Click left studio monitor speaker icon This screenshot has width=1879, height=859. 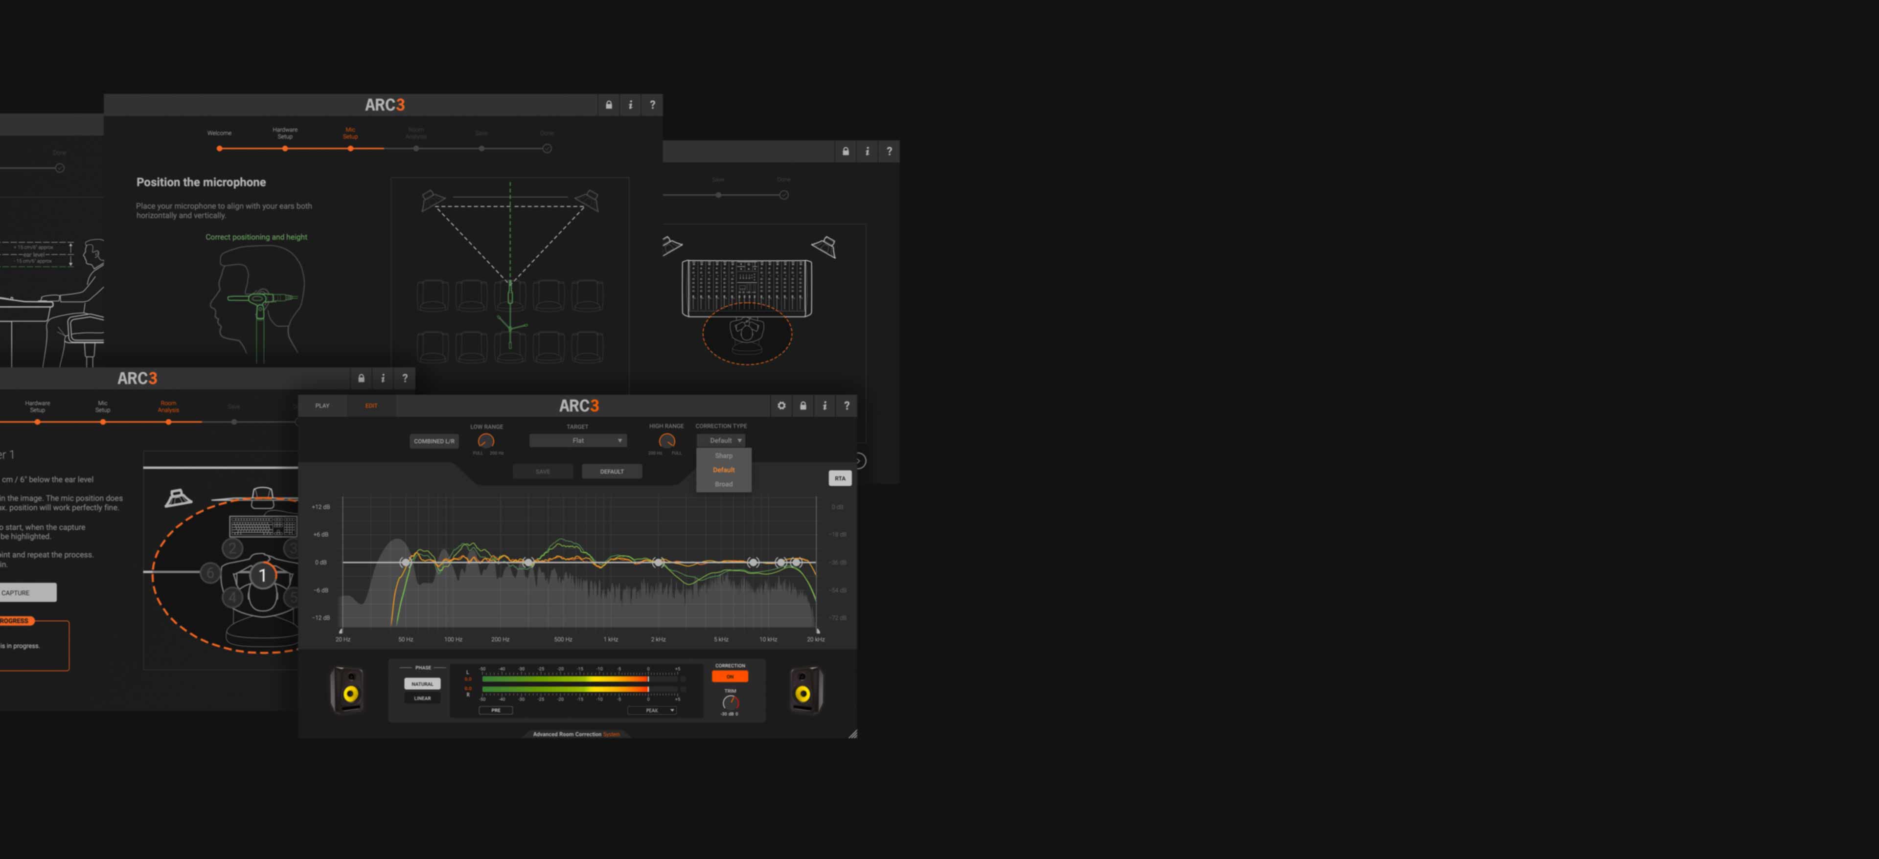[348, 690]
